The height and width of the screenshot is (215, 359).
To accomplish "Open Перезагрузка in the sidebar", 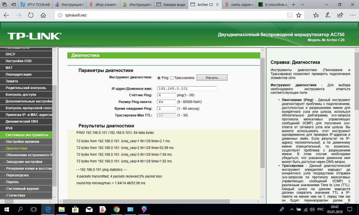I will (x=17, y=175).
